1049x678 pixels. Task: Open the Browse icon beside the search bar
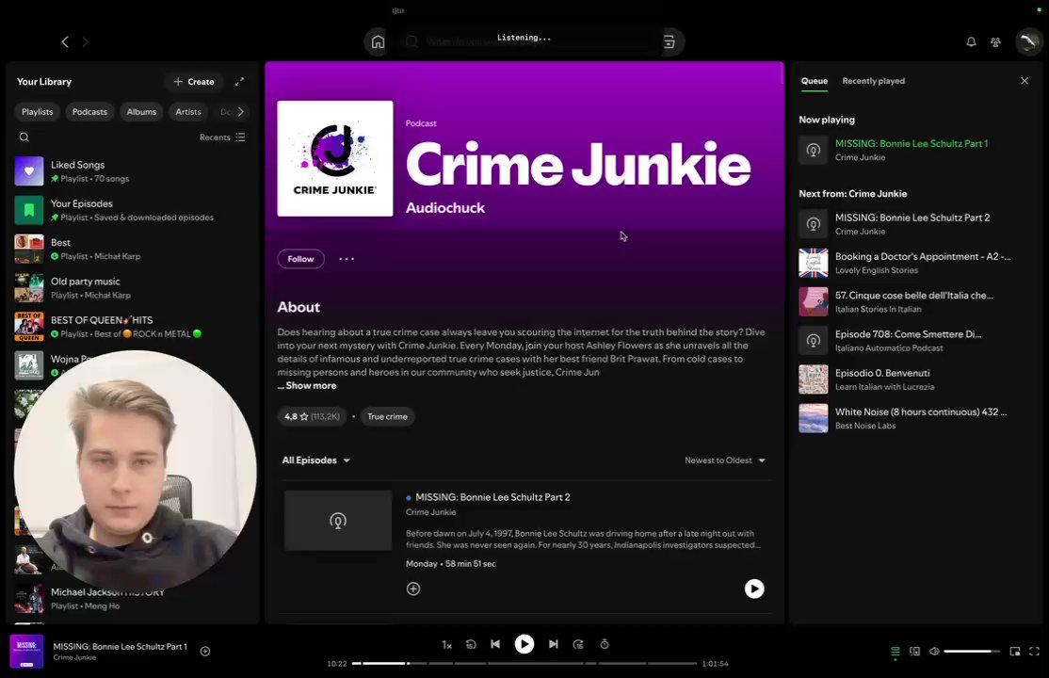669,41
